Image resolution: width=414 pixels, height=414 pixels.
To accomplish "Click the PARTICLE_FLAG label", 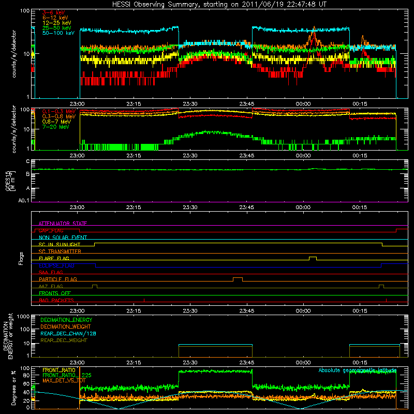I will pyautogui.click(x=58, y=279).
